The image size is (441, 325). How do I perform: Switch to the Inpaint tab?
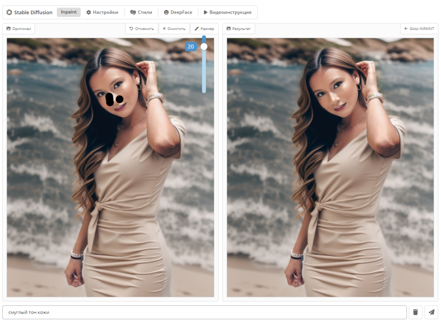pos(69,12)
